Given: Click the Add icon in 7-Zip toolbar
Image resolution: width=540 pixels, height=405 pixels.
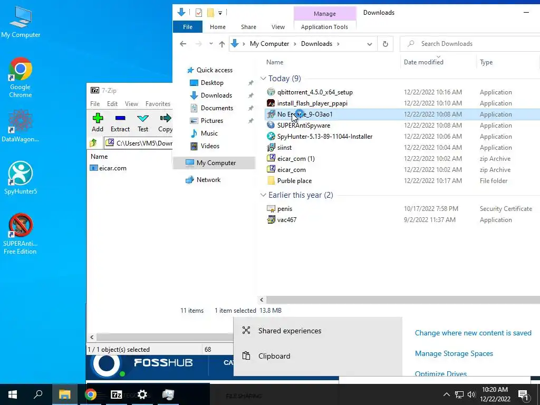Looking at the screenshot, I should [x=98, y=118].
